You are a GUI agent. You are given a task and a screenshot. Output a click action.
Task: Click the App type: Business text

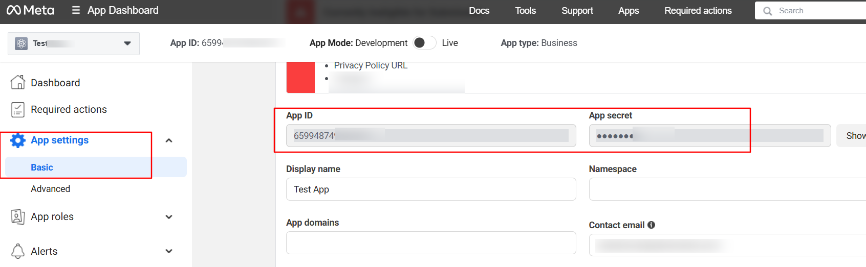539,43
